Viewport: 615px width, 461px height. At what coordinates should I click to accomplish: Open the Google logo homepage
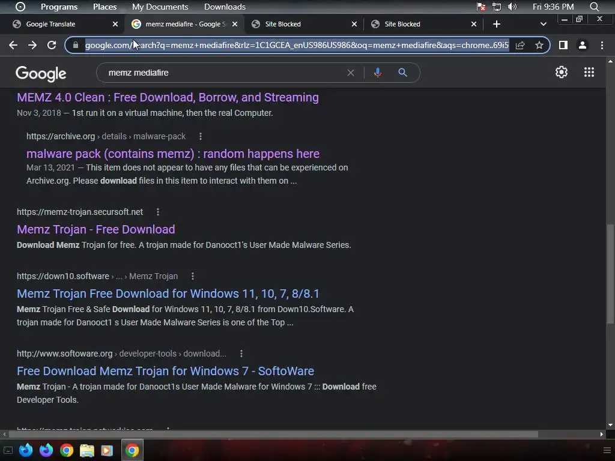41,73
